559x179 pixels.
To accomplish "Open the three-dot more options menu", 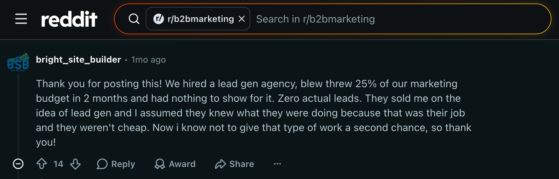I will pos(277,164).
